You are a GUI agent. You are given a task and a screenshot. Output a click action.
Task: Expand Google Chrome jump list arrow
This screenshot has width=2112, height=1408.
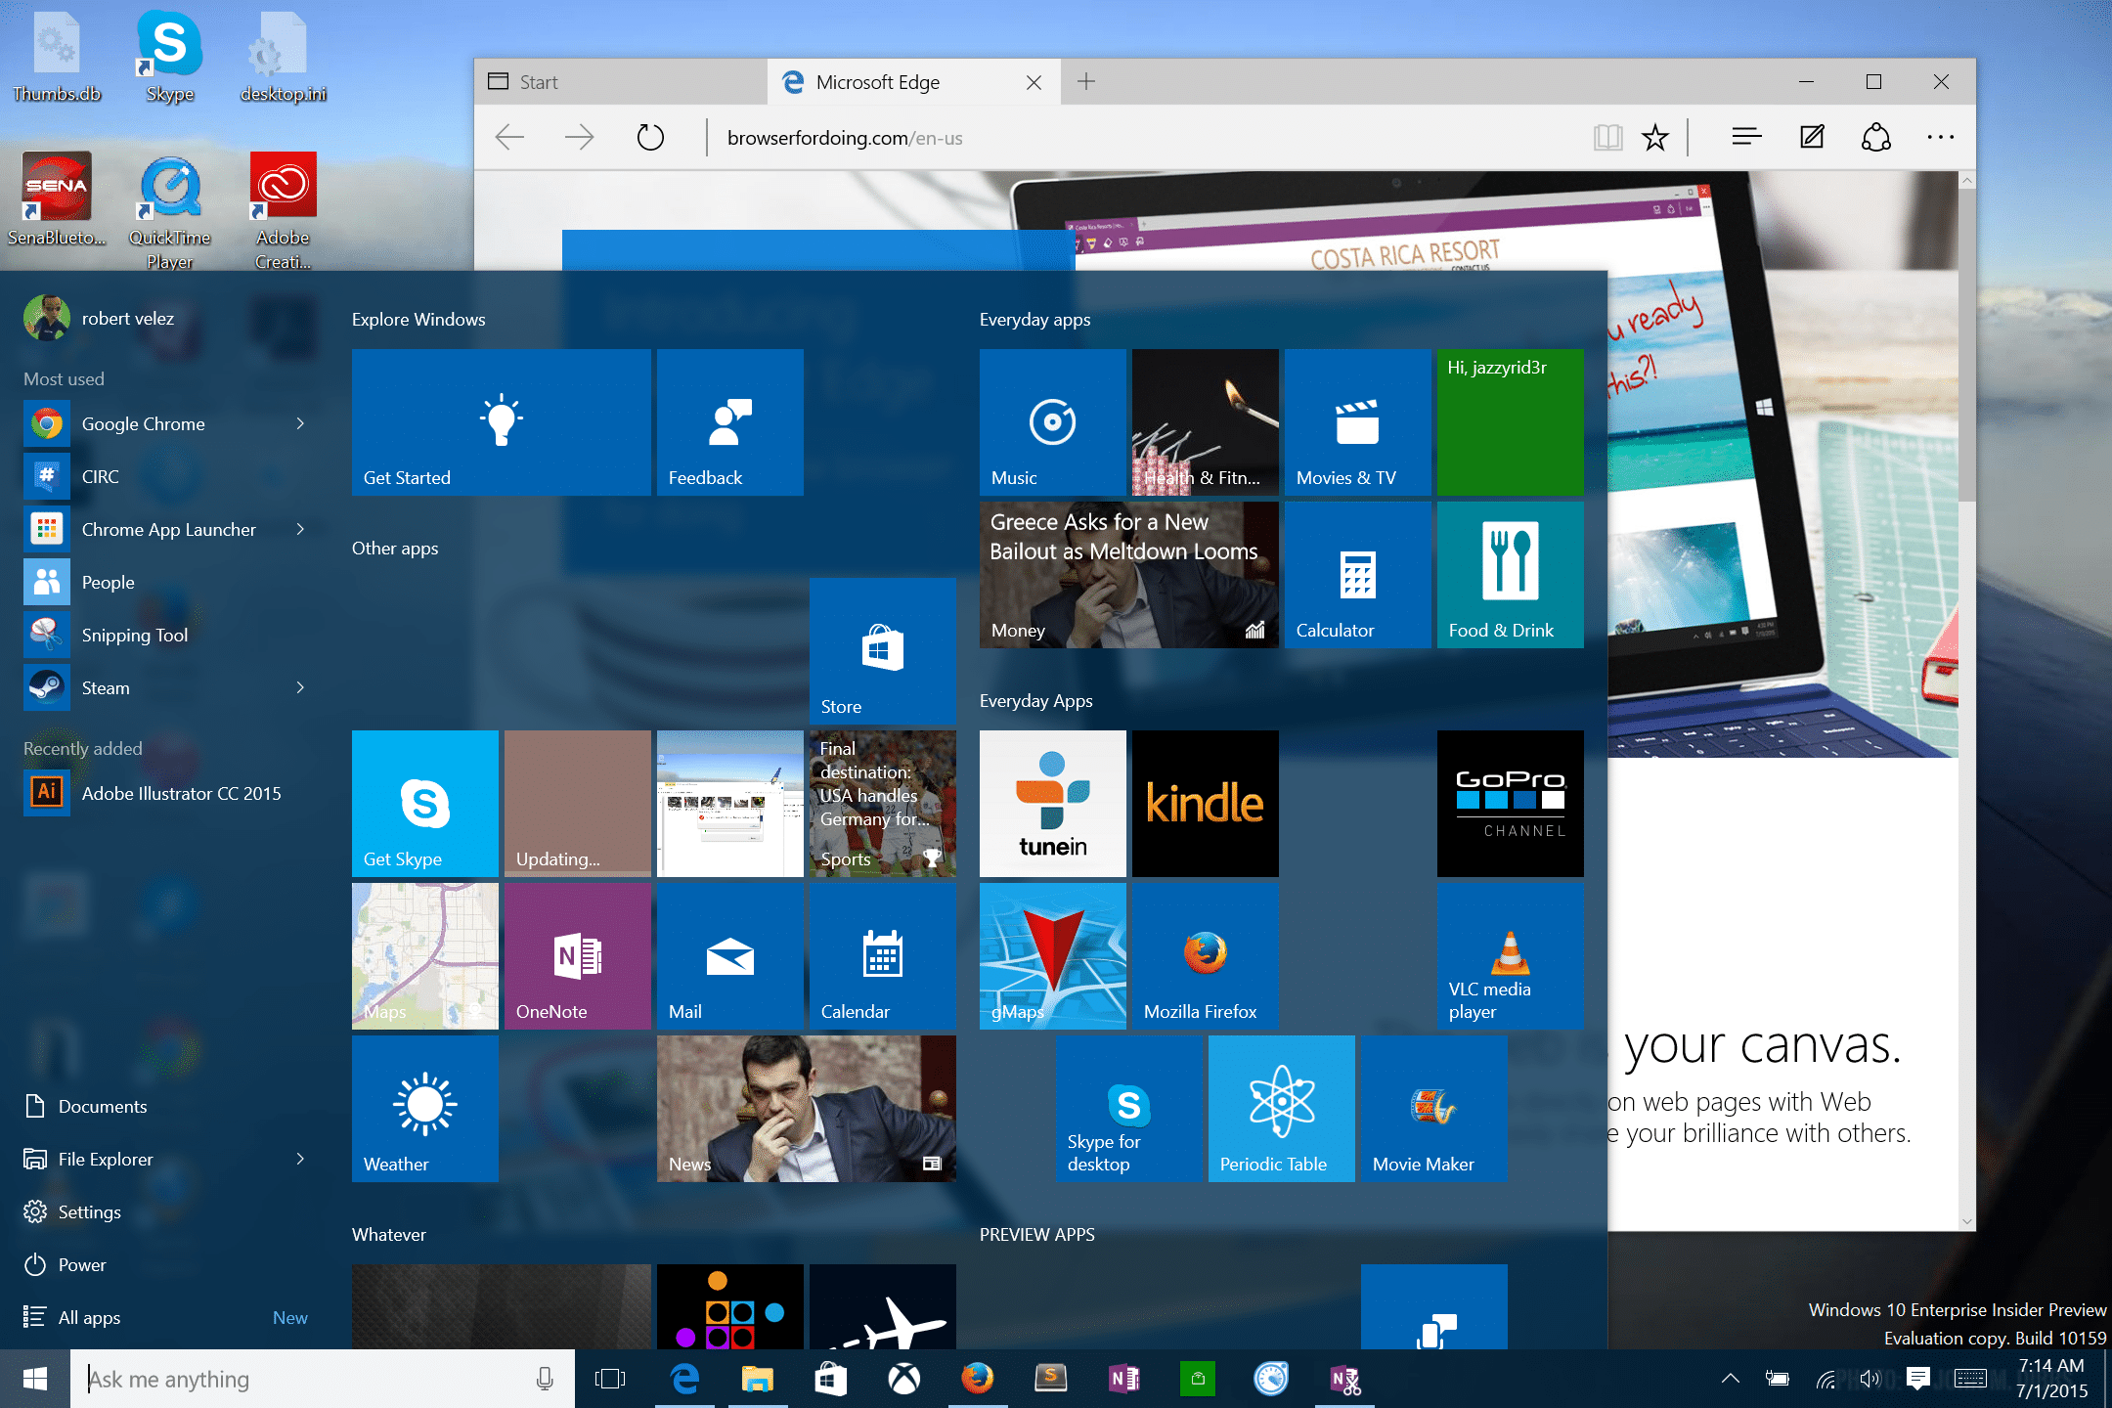click(300, 423)
